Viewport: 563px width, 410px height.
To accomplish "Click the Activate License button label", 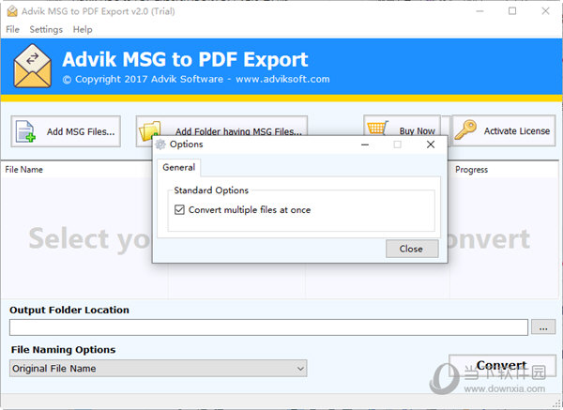I will point(517,131).
